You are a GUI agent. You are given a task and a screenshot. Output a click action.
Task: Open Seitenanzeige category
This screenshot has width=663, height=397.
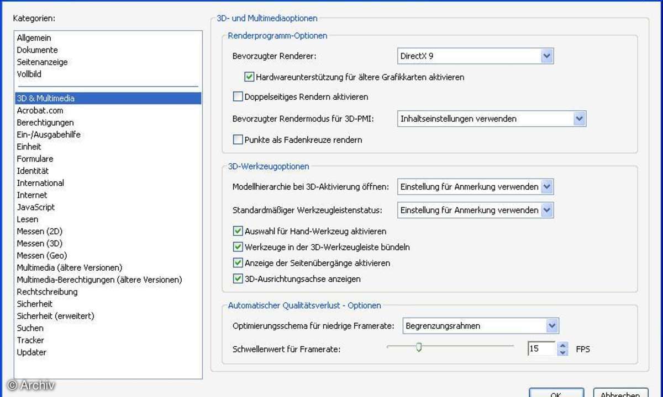(x=108, y=62)
